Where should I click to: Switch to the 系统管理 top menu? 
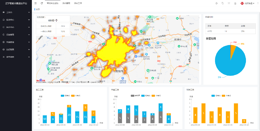point(66,3)
